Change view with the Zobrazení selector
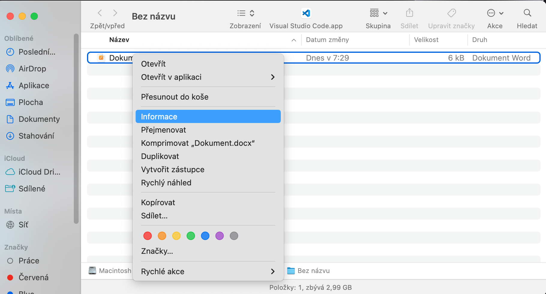Image resolution: width=546 pixels, height=294 pixels. click(245, 13)
